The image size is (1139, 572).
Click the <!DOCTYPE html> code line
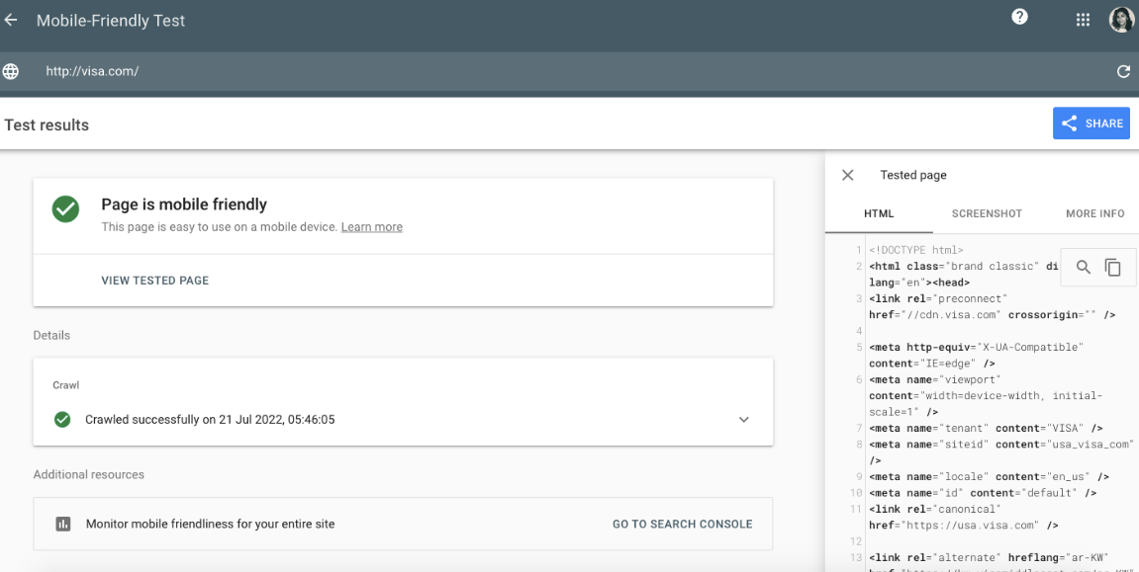[916, 250]
